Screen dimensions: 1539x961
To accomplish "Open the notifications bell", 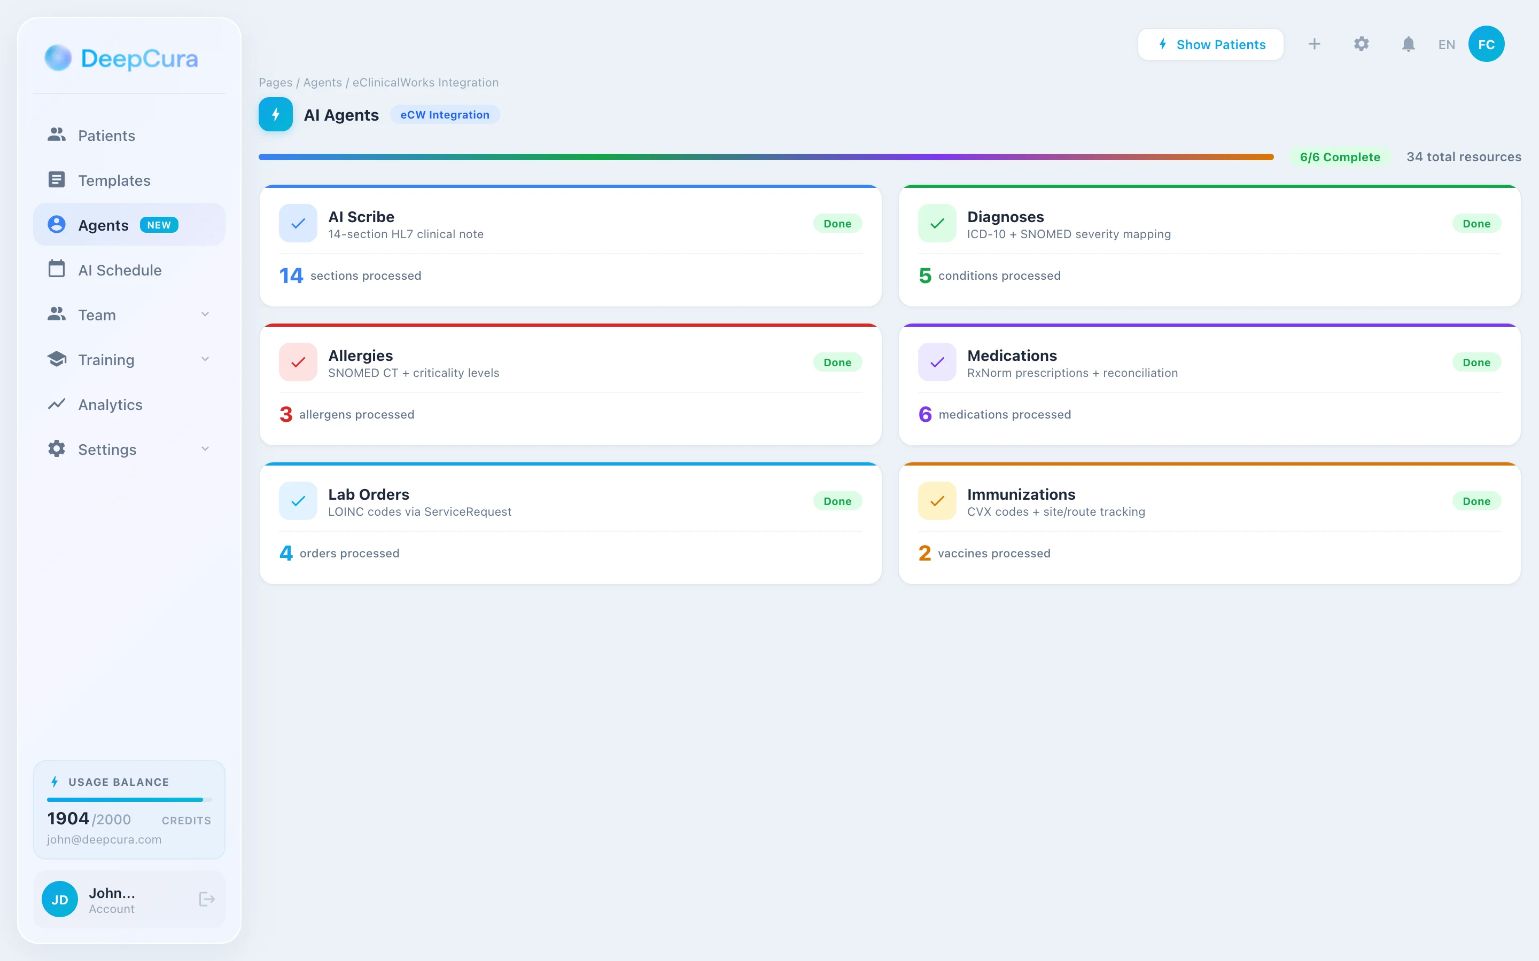I will coord(1408,44).
